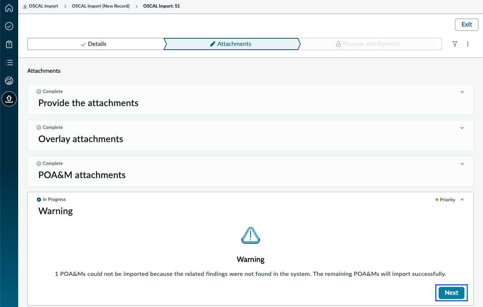Open the checkmark circle sidebar icon
The height and width of the screenshot is (307, 483).
pyautogui.click(x=9, y=26)
